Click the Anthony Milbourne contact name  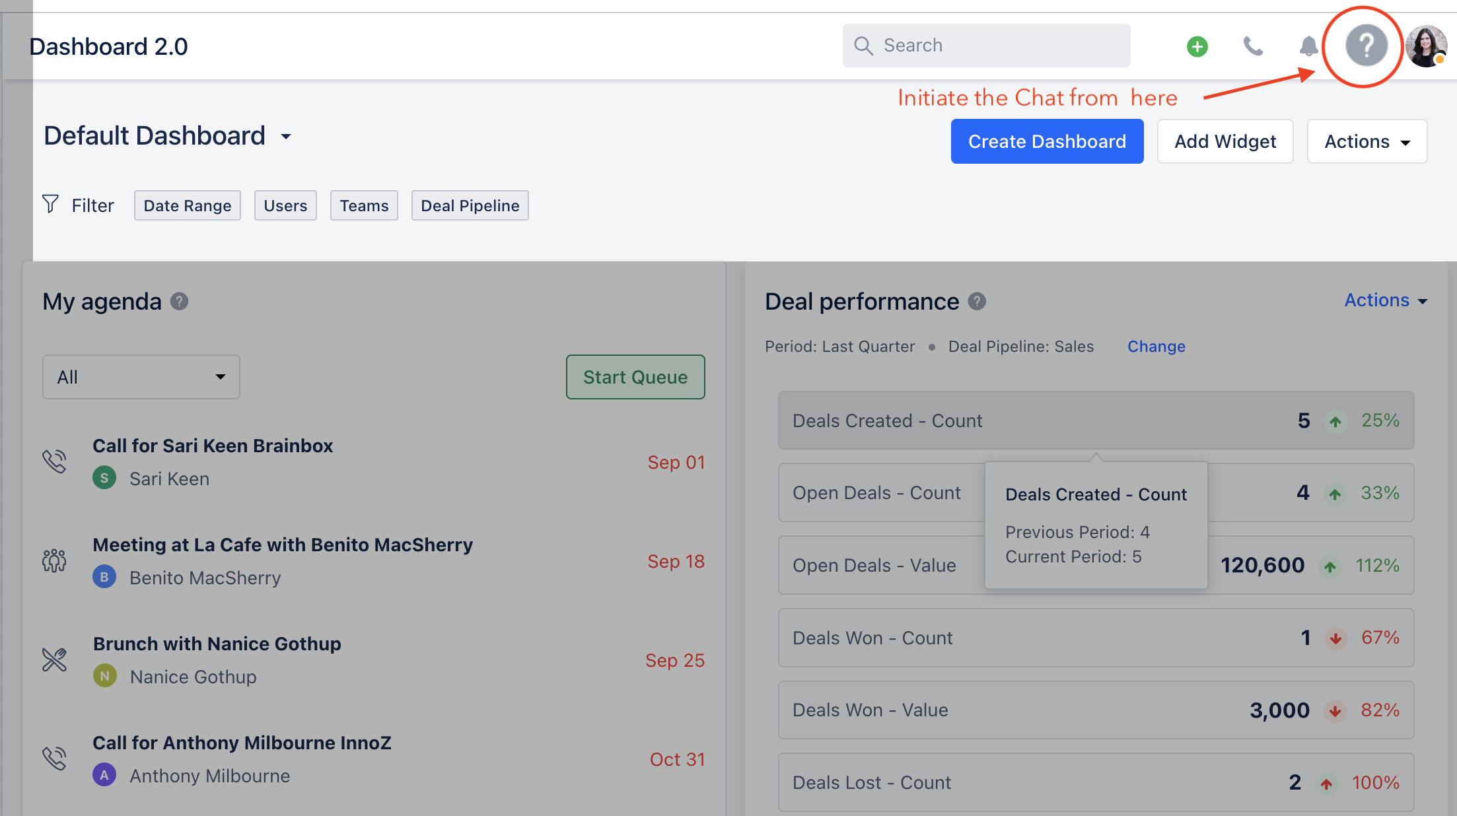pyautogui.click(x=210, y=776)
